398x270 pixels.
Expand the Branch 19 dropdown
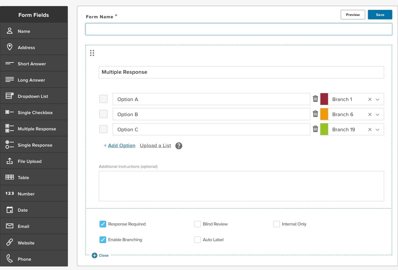(x=377, y=129)
